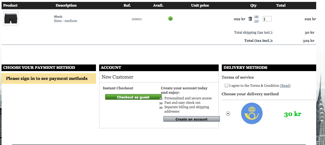Screen dimensions: 325x145
Task: Increase quantity with the plus button
Action: [256, 17]
